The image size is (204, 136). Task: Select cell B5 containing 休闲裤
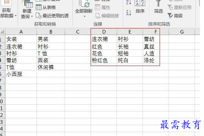[51, 67]
